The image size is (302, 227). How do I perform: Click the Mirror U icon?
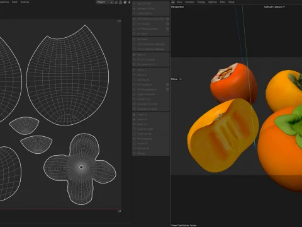135,70
